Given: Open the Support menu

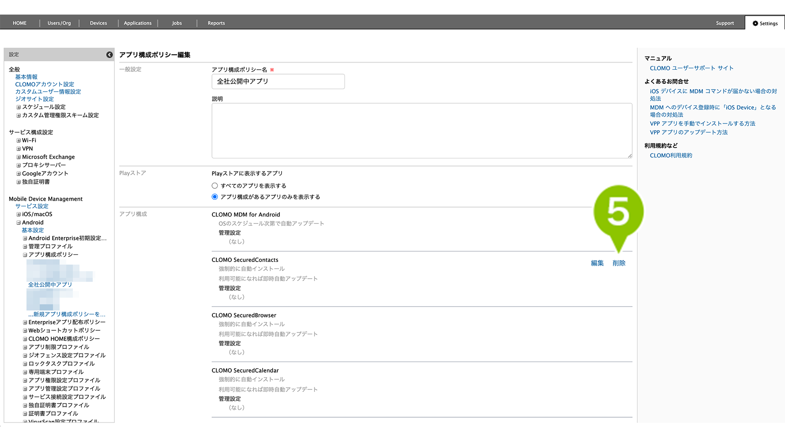Looking at the screenshot, I should coord(725,23).
